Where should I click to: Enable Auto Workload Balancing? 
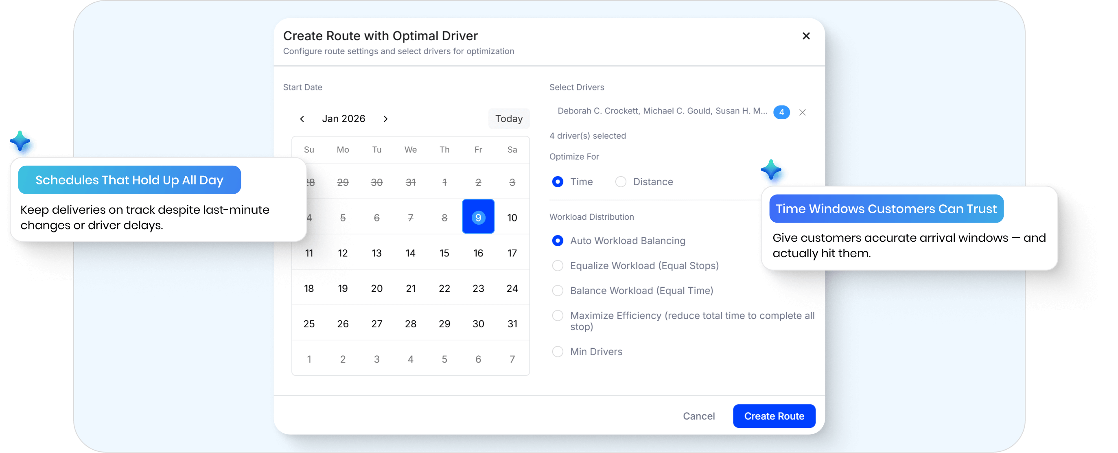click(558, 241)
